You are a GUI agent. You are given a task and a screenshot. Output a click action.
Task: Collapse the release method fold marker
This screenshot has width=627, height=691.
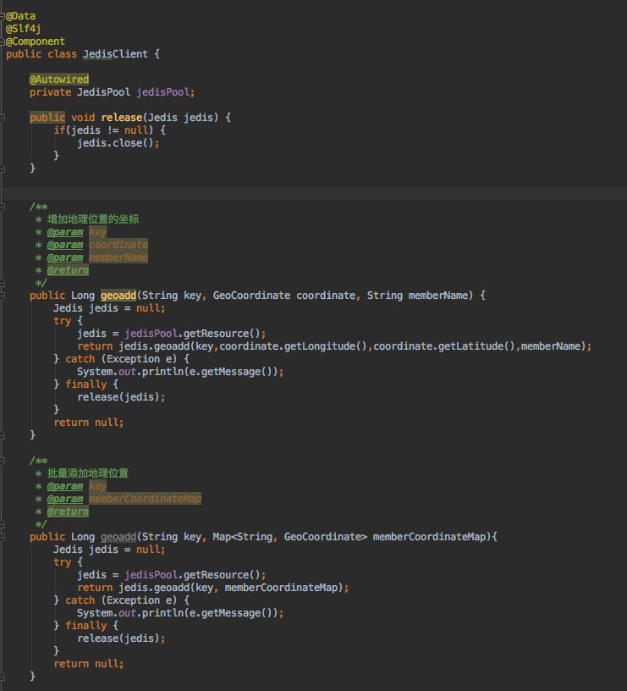tap(3, 118)
